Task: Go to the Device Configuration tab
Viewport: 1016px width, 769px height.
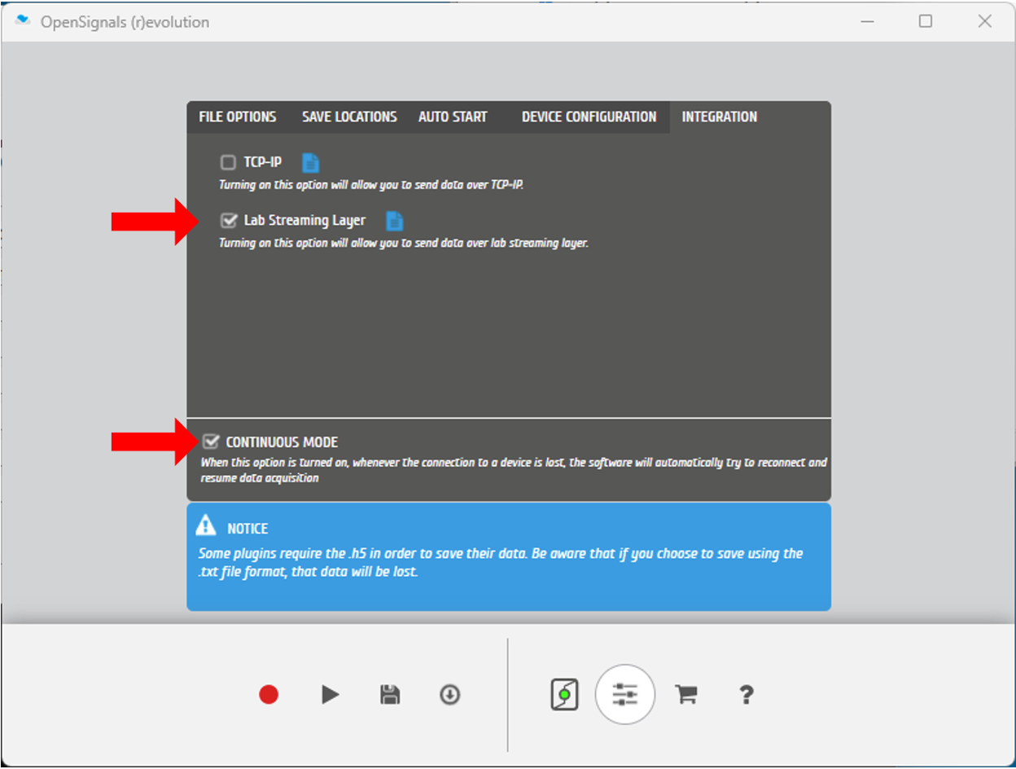Action: [589, 117]
